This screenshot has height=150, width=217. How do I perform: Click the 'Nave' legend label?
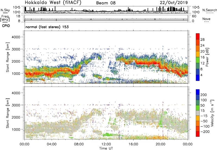click(206, 19)
